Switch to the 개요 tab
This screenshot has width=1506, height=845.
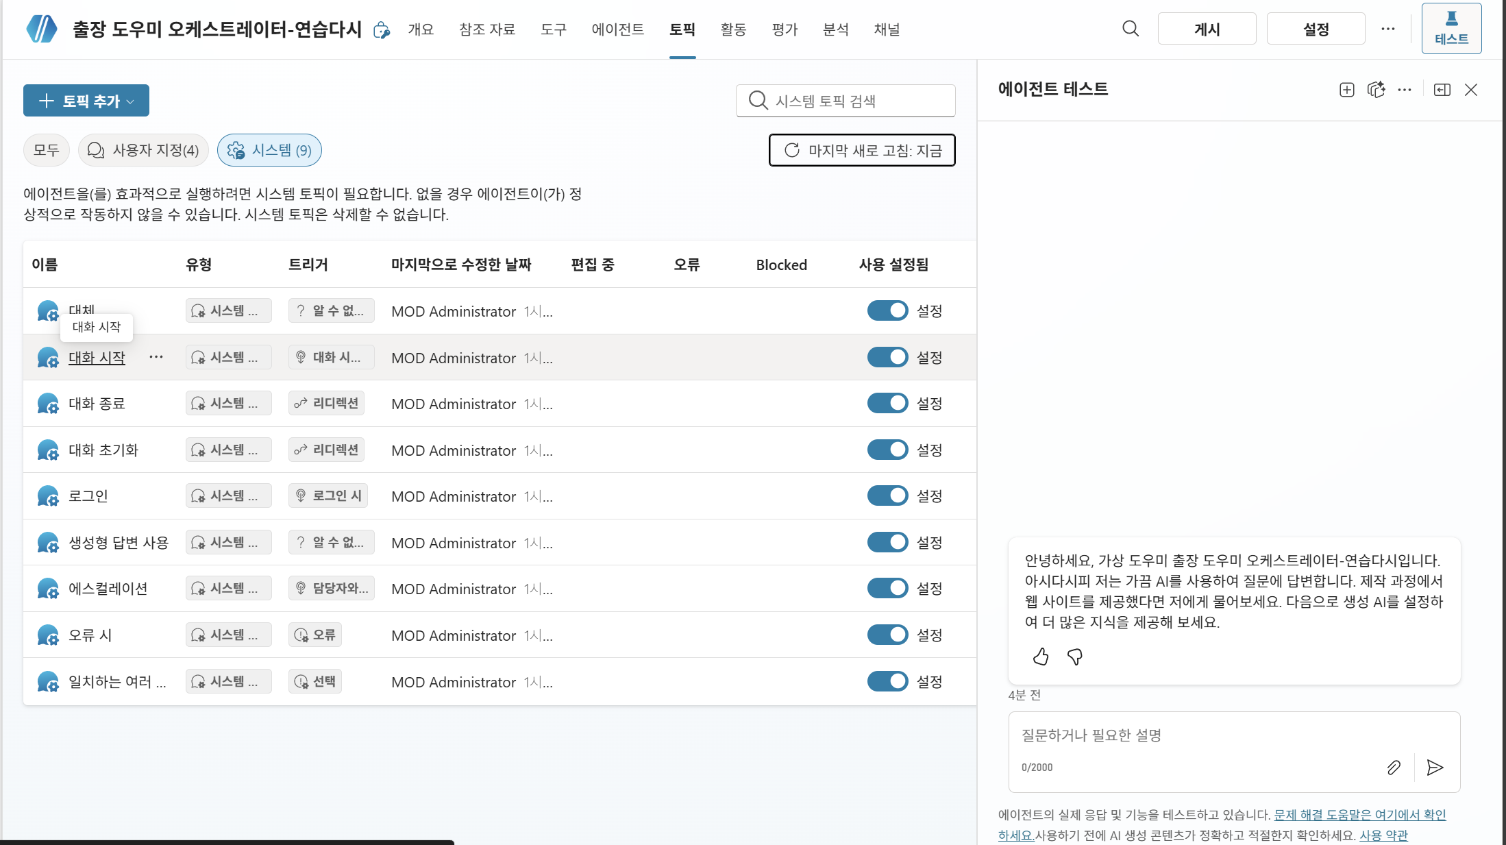click(421, 29)
